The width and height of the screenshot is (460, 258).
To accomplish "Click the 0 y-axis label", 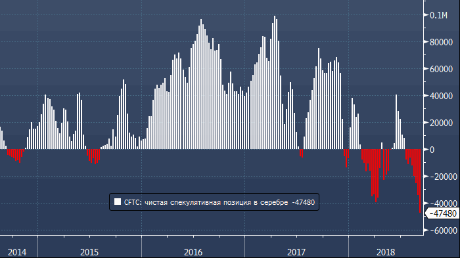I will [x=432, y=150].
